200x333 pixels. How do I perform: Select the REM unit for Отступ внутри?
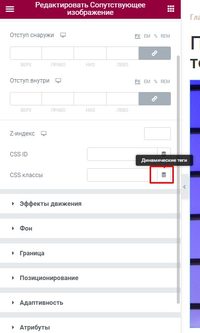point(165,82)
